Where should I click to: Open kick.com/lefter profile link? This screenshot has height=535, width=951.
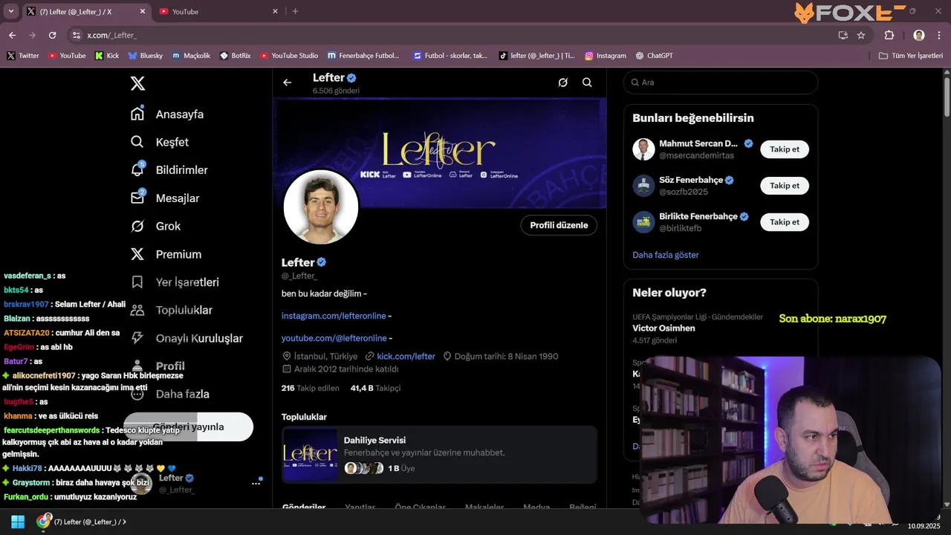[406, 356]
